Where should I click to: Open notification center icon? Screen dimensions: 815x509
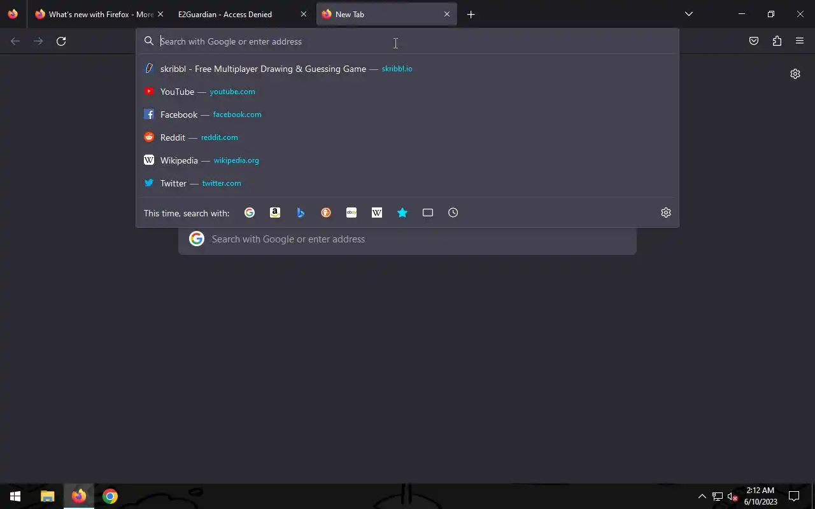tap(794, 496)
